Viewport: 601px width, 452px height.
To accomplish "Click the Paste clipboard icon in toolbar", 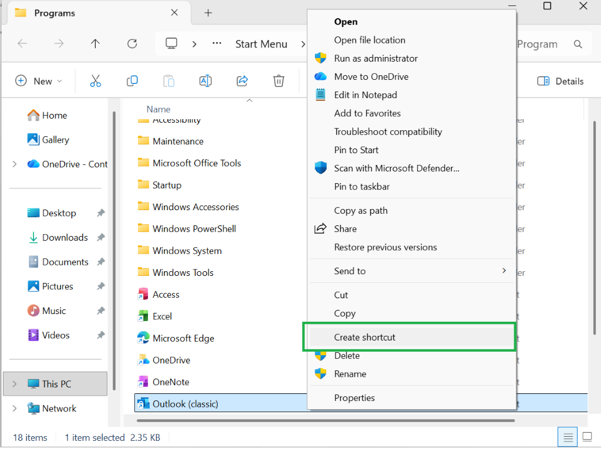I will pyautogui.click(x=168, y=81).
